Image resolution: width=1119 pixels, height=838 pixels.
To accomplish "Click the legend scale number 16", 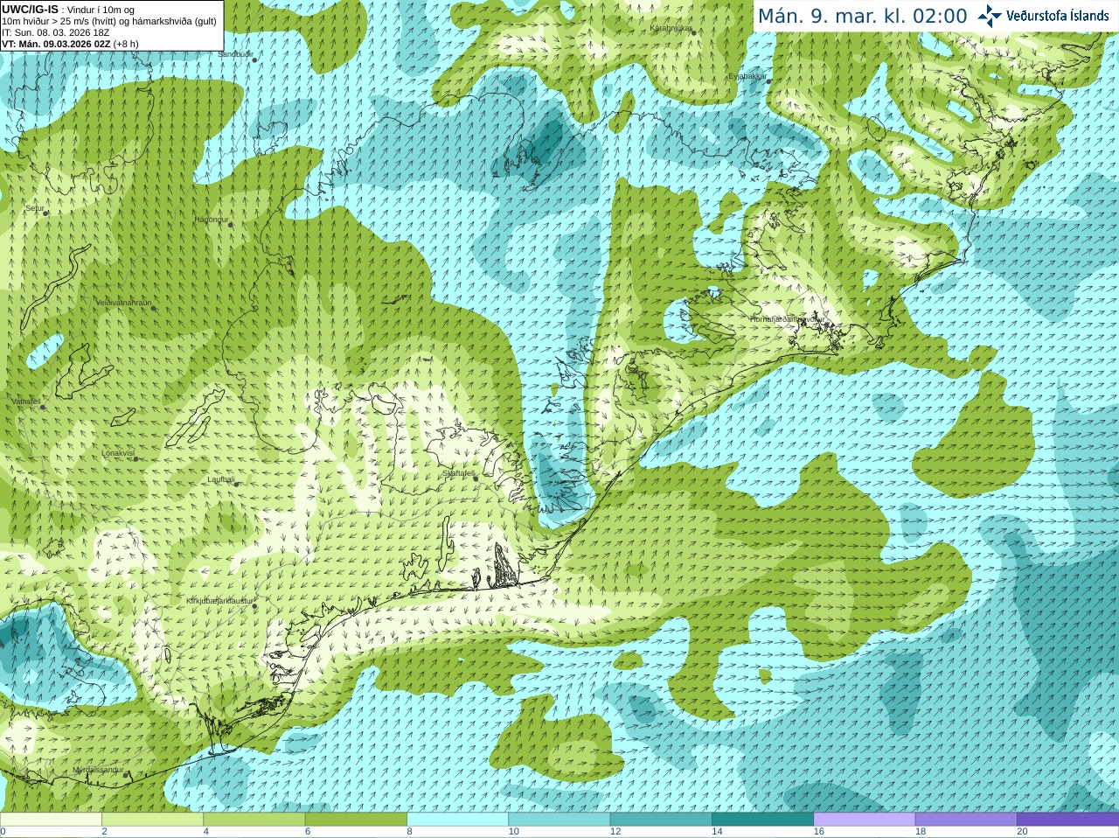I will [x=818, y=832].
